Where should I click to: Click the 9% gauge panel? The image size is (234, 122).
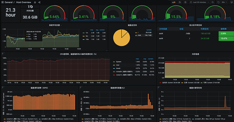113,14
